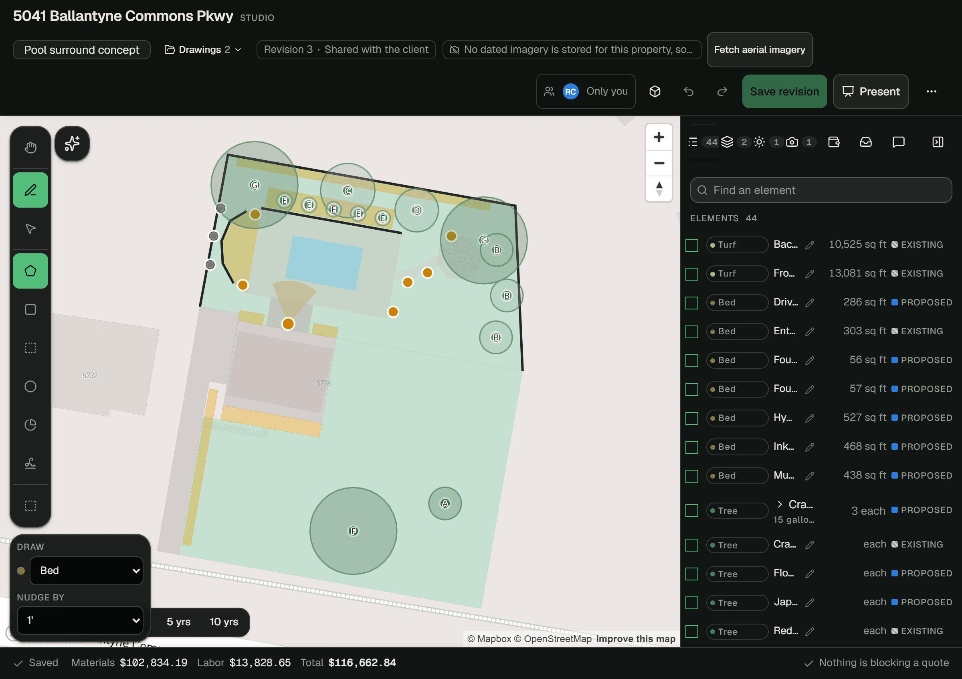Click the Pool surround concept name field
The width and height of the screenshot is (962, 679).
[82, 49]
